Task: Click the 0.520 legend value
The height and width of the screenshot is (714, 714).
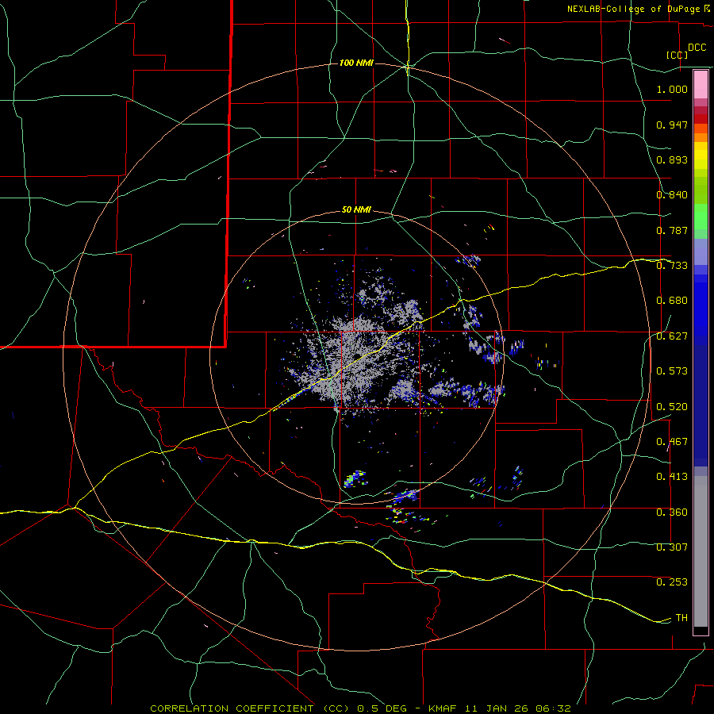Action: pyautogui.click(x=672, y=407)
